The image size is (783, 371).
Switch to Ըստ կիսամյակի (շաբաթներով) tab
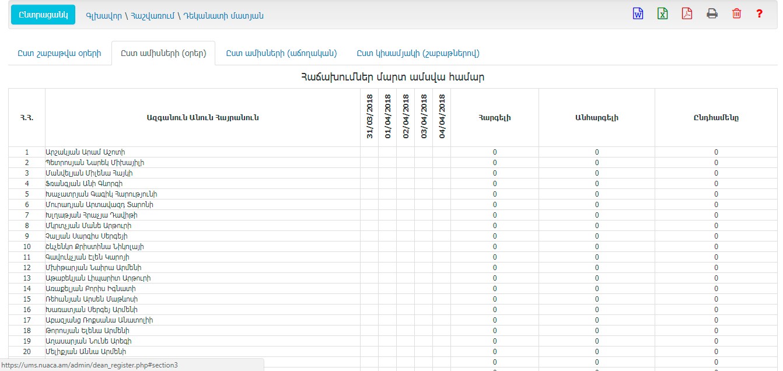point(418,53)
